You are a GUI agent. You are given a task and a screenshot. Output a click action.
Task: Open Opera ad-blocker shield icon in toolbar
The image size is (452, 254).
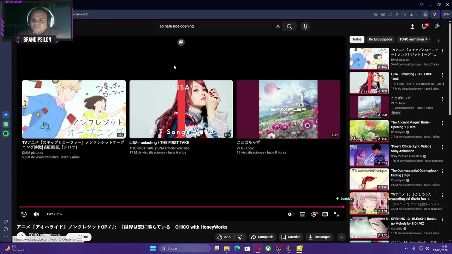[x=390, y=14]
